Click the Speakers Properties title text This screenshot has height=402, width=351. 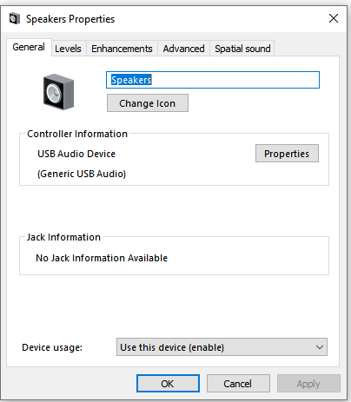pyautogui.click(x=70, y=19)
